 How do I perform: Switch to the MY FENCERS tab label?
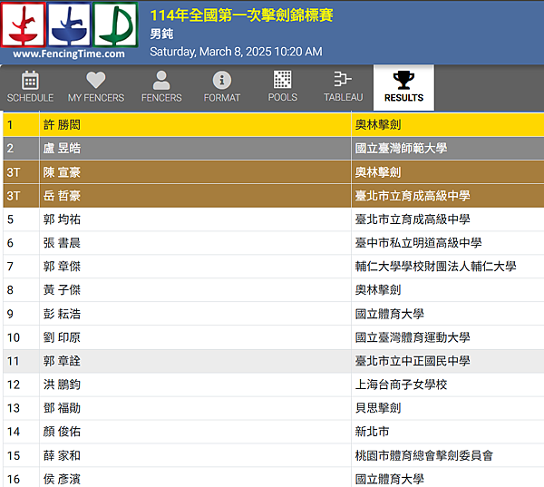(x=96, y=98)
